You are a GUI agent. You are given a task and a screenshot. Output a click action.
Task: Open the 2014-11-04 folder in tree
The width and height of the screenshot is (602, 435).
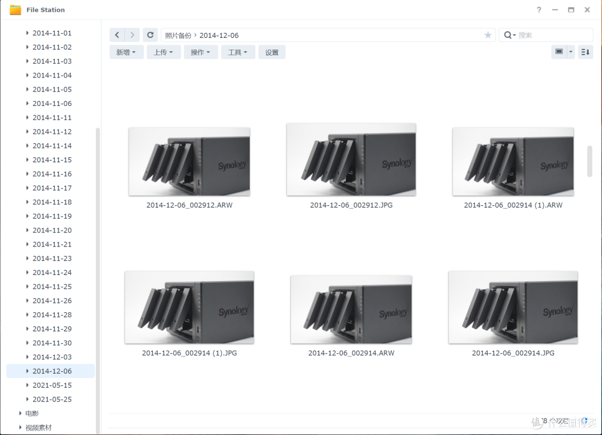[x=52, y=75]
